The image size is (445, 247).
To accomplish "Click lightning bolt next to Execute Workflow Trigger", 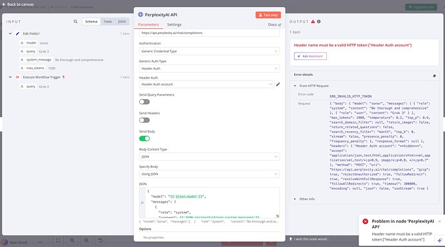I will point(64,77).
